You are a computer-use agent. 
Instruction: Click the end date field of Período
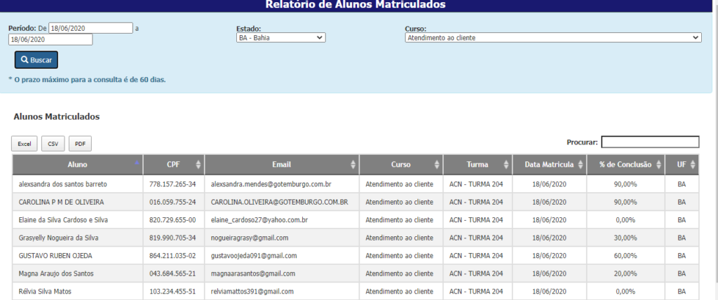coord(50,40)
